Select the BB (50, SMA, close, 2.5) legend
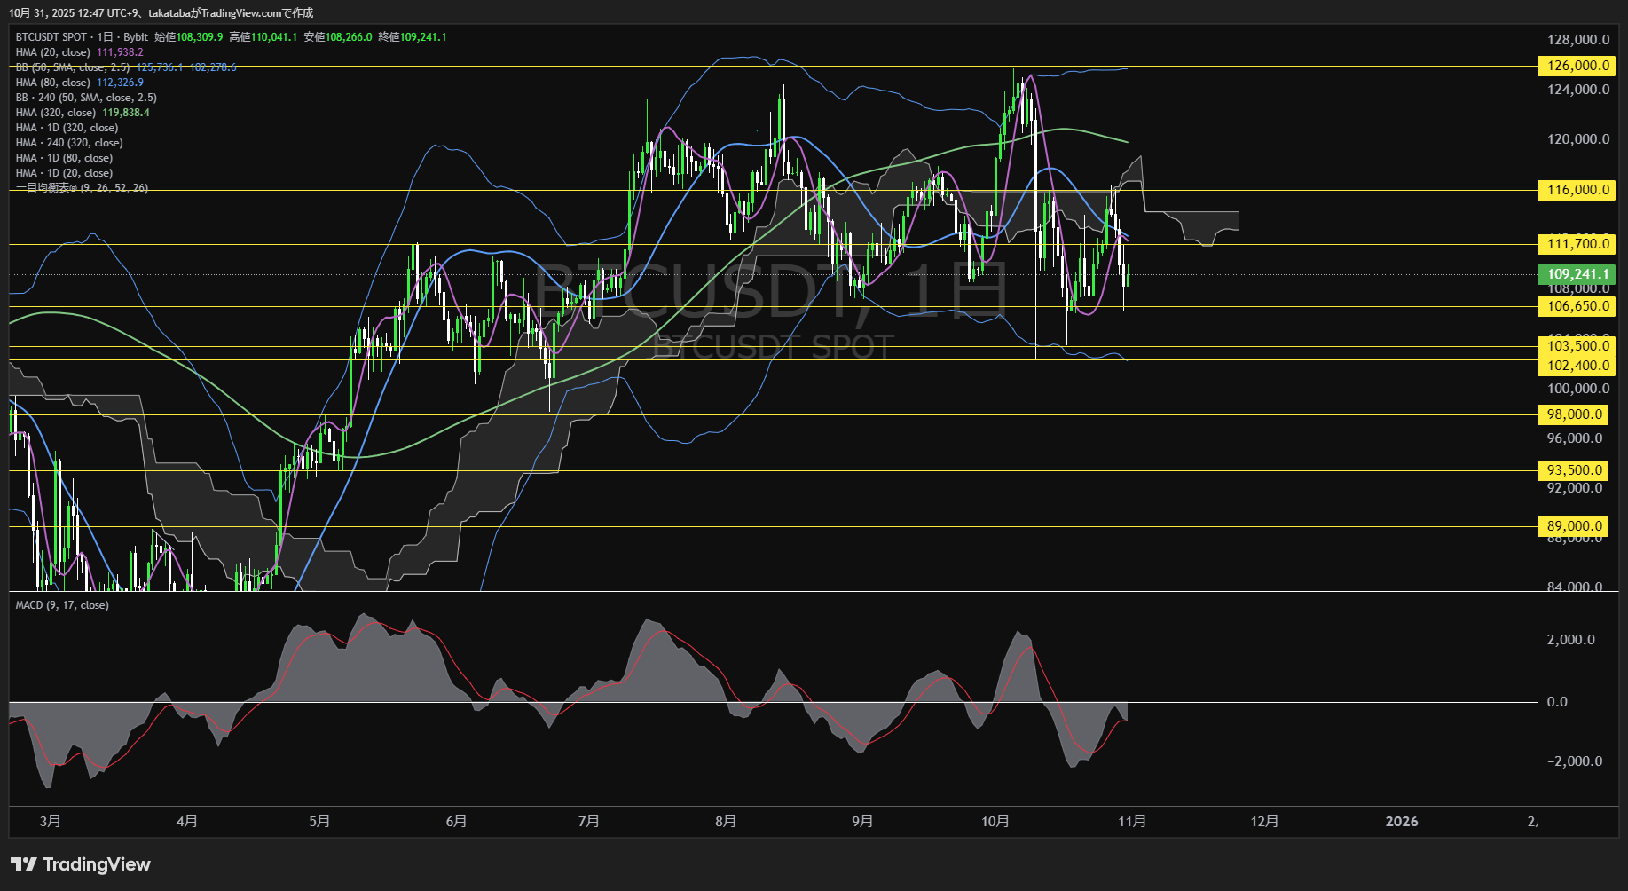Screen dimensions: 1628x891 pos(73,67)
